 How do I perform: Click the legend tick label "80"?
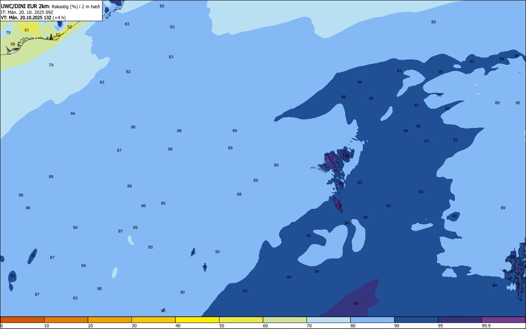click(353, 326)
